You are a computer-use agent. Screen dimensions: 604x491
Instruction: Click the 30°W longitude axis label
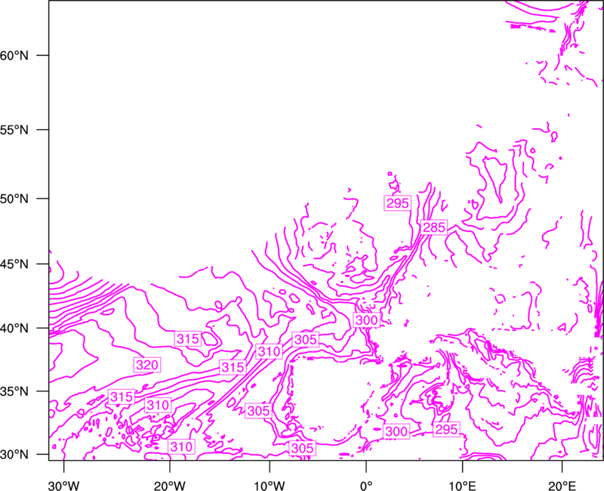tap(64, 486)
